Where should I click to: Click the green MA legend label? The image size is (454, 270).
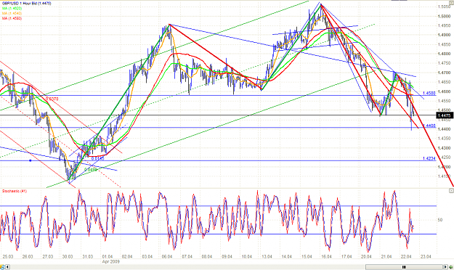tap(12, 9)
